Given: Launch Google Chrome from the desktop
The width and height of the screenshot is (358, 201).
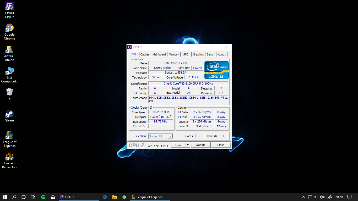Looking at the screenshot, I should coord(10,32).
